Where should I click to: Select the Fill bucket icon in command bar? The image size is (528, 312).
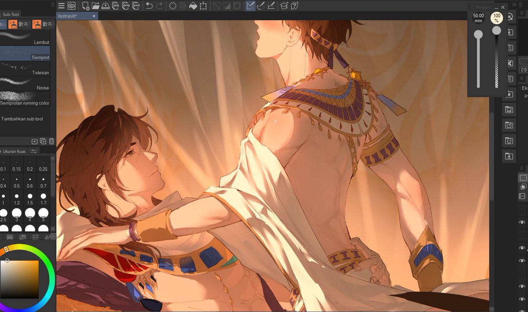(x=193, y=6)
